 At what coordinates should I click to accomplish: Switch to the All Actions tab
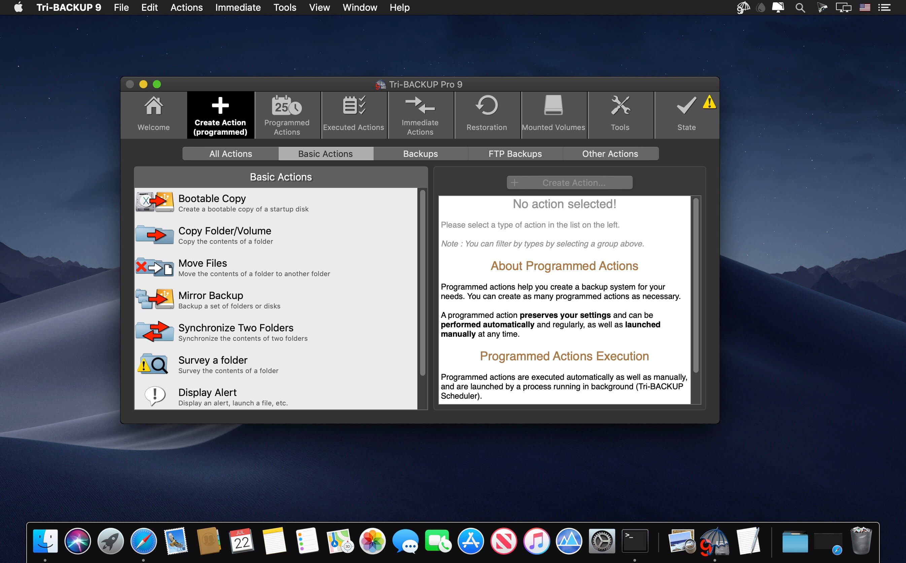231,154
